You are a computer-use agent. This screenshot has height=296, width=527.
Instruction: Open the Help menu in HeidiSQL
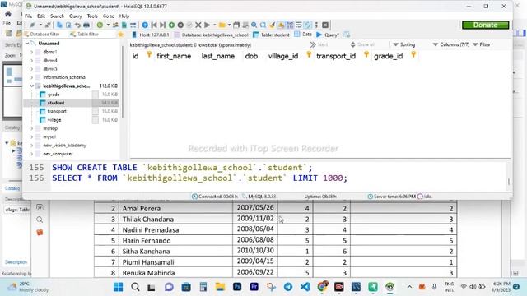tap(124, 16)
